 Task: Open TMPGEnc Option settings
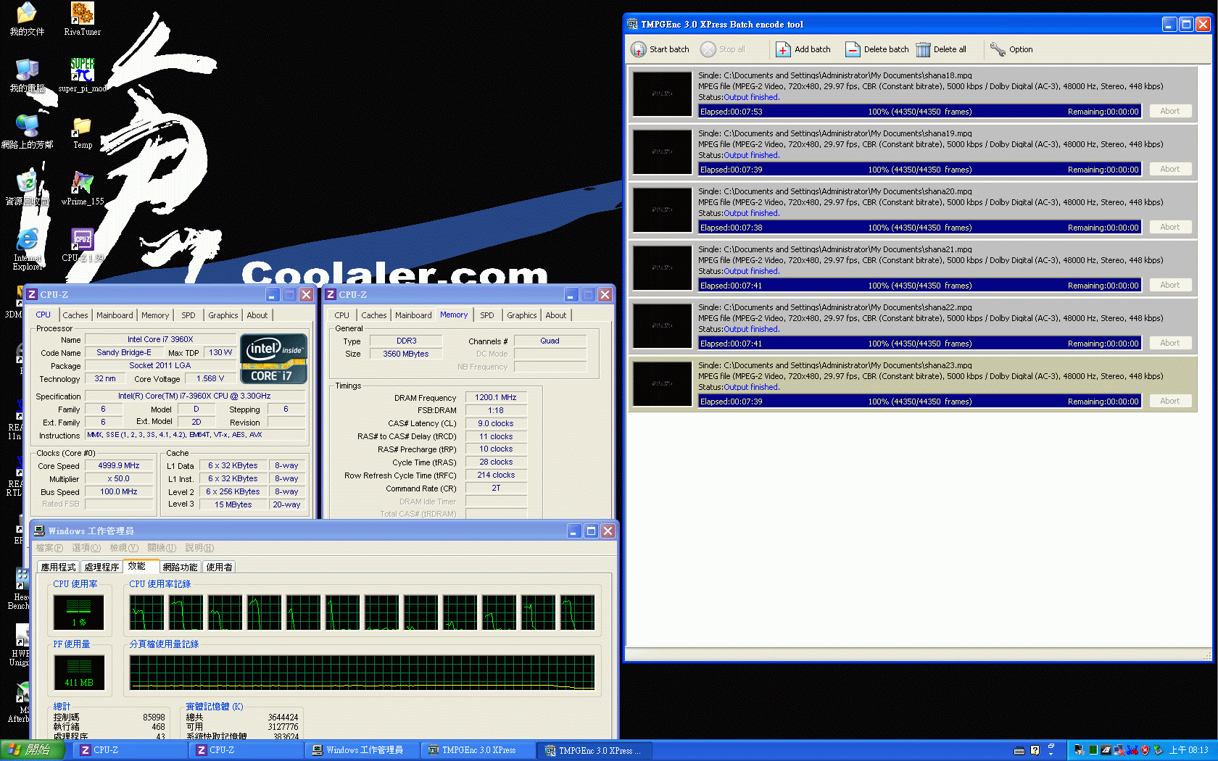click(1011, 49)
